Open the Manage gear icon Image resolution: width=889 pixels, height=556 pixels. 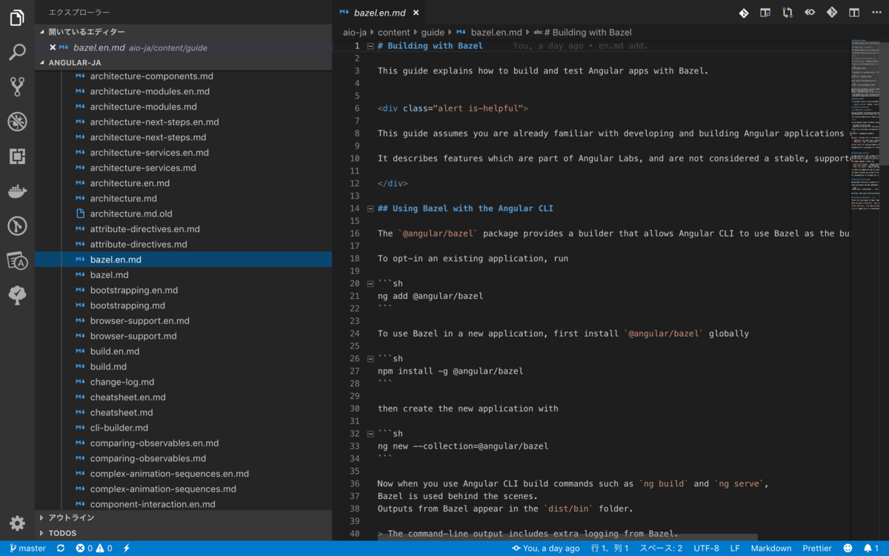pyautogui.click(x=17, y=523)
